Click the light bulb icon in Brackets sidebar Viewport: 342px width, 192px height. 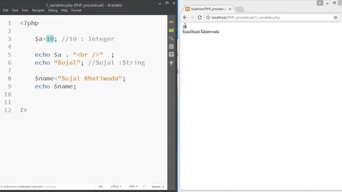click(172, 63)
